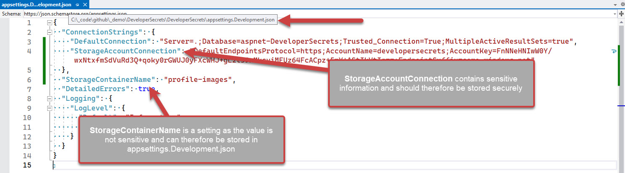Place cursor on empty line 15

(x=168, y=165)
